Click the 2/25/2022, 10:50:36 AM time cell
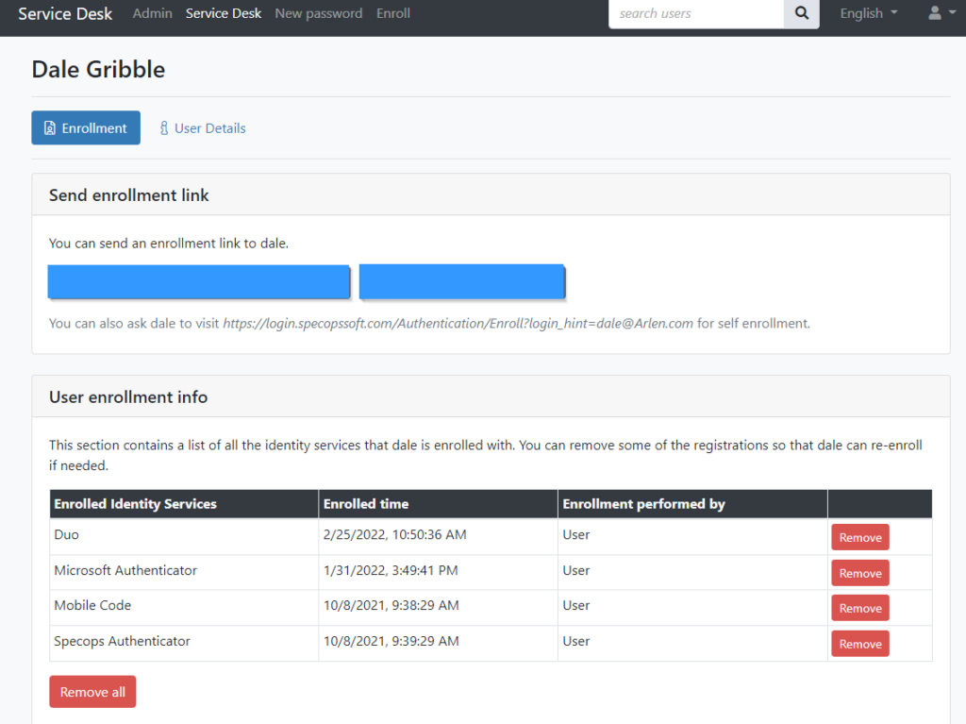Image resolution: width=966 pixels, height=724 pixels. coord(438,535)
